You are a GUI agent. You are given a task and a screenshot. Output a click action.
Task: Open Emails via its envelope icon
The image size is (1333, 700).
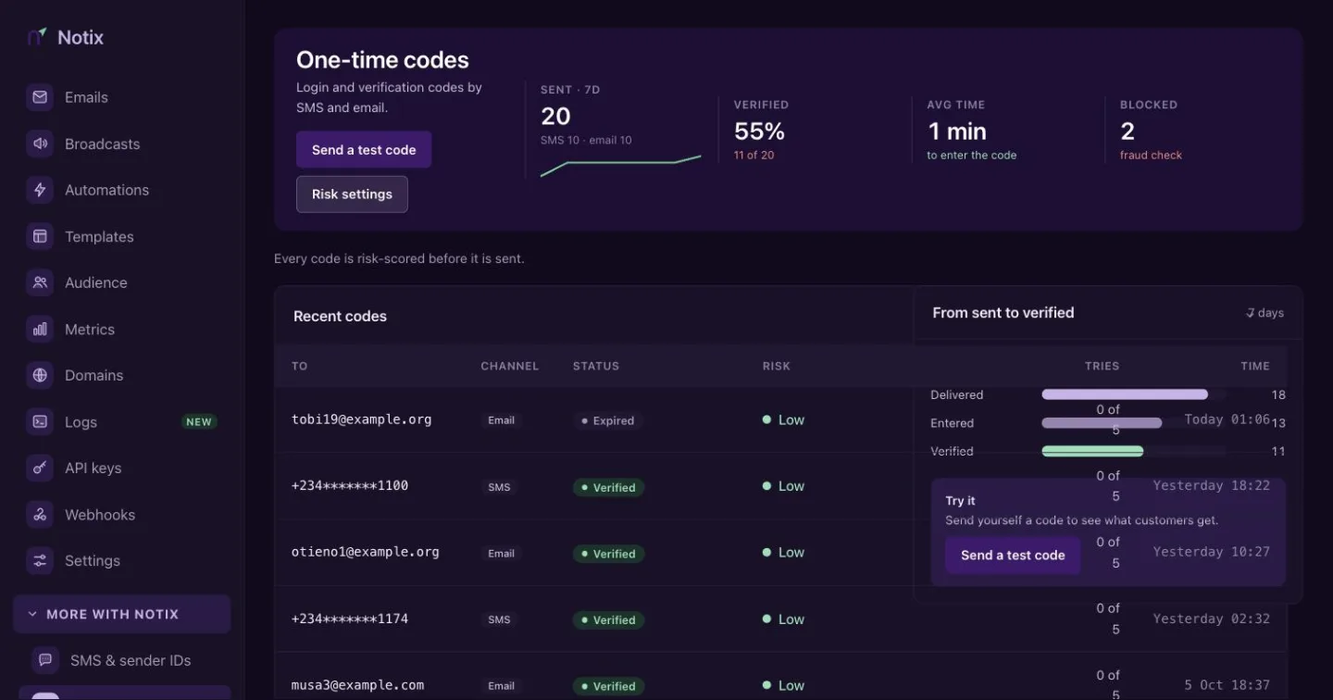coord(40,97)
